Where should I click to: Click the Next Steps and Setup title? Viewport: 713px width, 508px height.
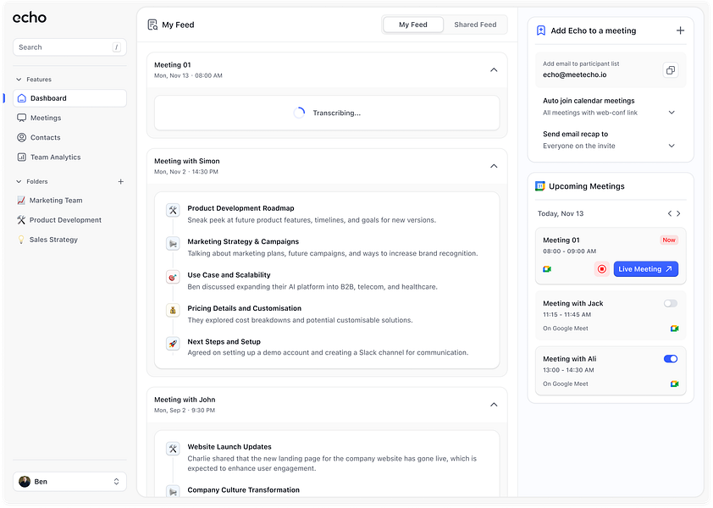tap(224, 341)
